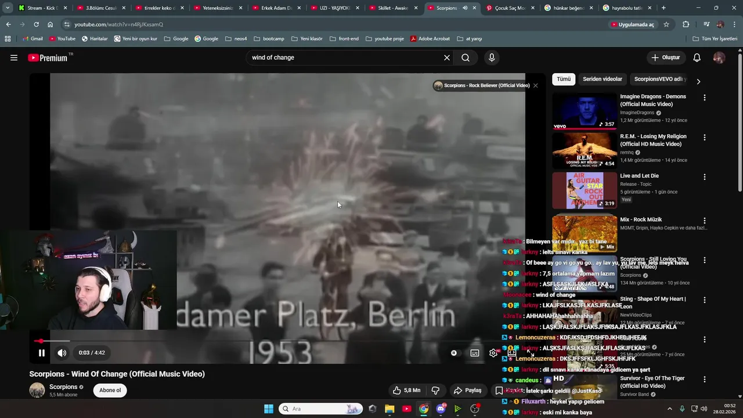Click the site info icon in the address bar
Viewport: 743px width, 418px height.
click(67, 24)
